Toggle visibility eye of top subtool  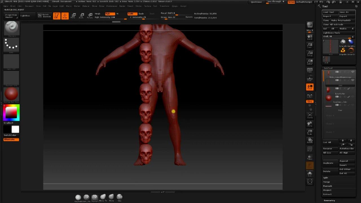coord(353,72)
